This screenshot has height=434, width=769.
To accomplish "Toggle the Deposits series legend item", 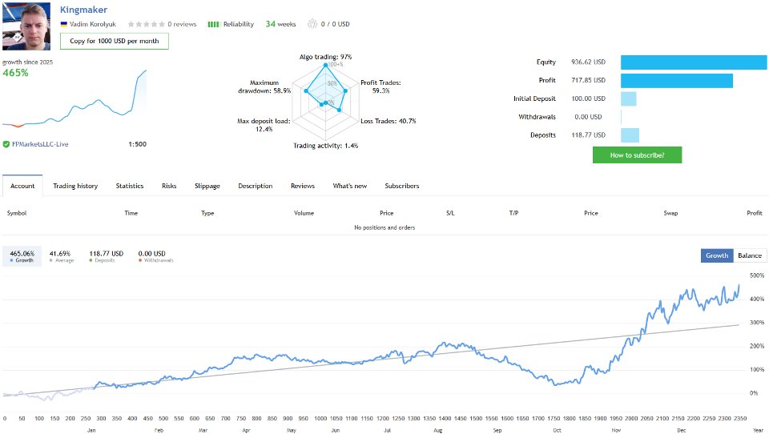I will (106, 256).
